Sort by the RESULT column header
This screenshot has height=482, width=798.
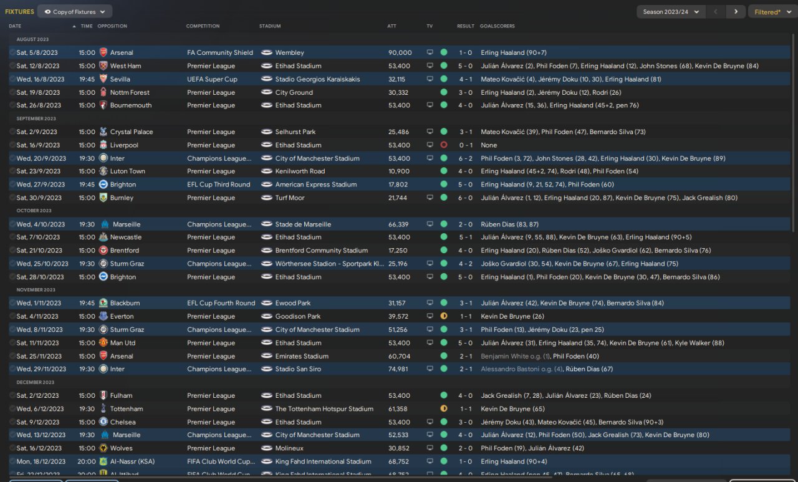466,26
